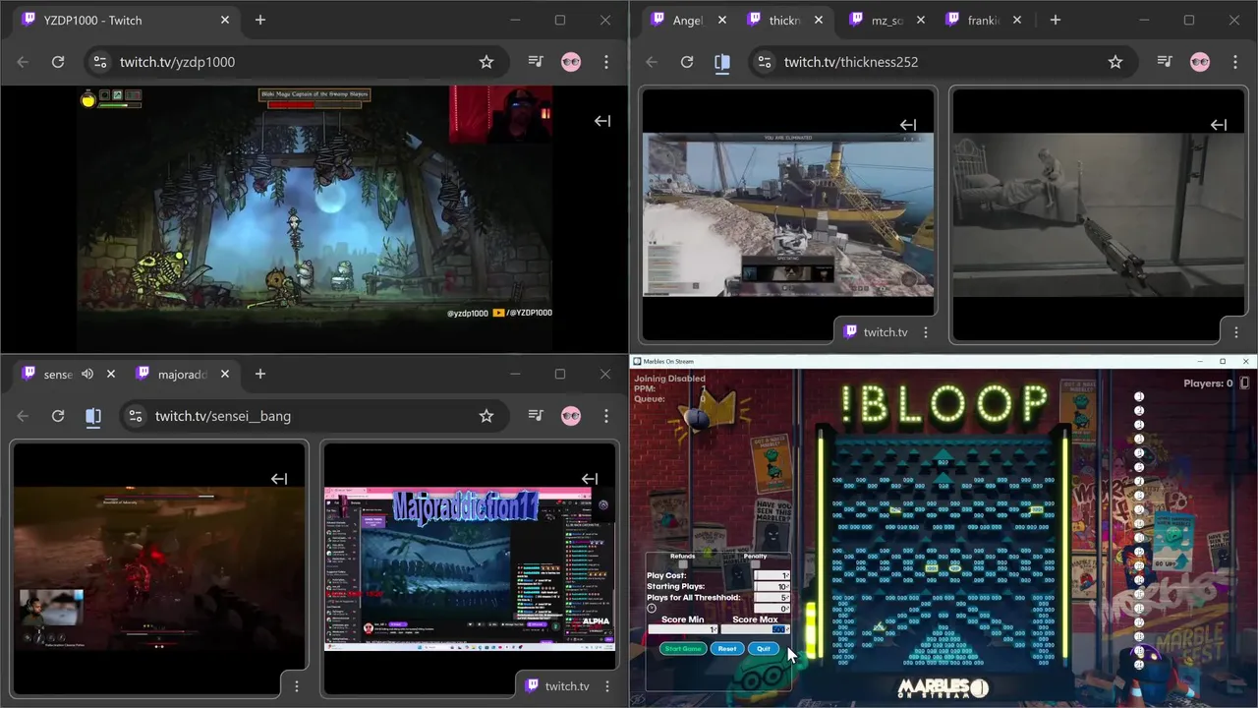Bookmark the thickness252 page

tap(1115, 62)
